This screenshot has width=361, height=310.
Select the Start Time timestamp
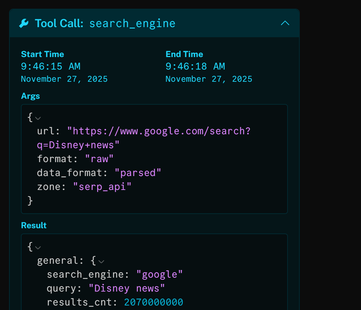[x=51, y=66]
